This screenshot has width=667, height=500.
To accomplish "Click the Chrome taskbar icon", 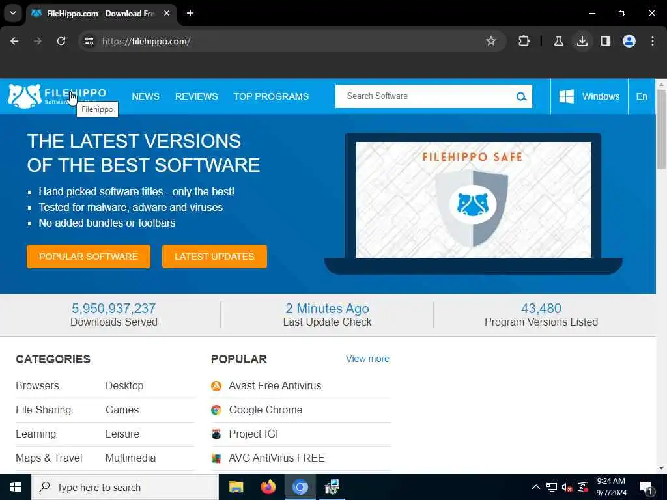I will tap(300, 487).
